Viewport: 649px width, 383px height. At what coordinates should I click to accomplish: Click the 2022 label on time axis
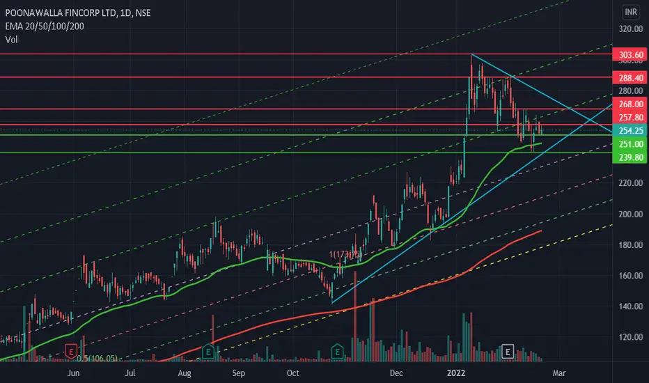(x=456, y=373)
